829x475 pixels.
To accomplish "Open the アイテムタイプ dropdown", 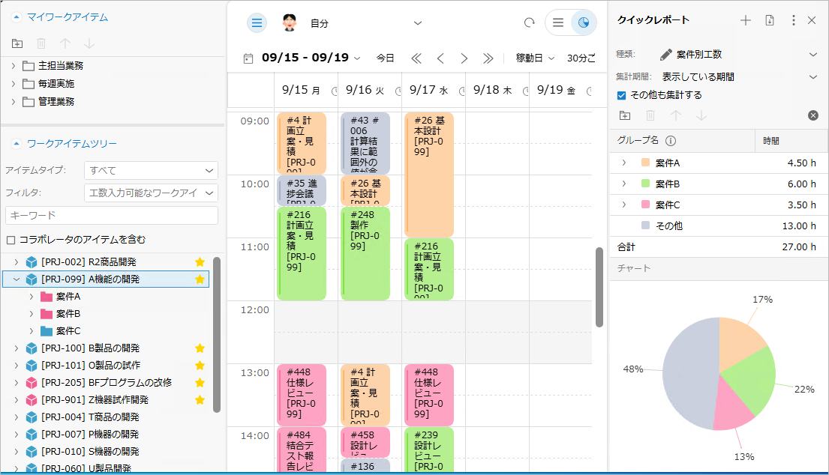I will point(151,170).
